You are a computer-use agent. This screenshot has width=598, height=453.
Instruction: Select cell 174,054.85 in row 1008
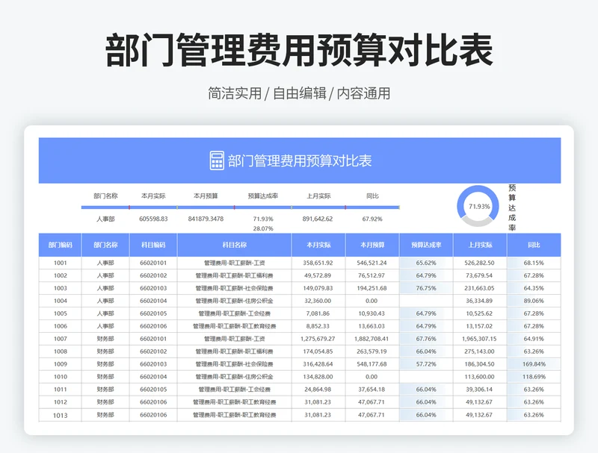click(x=318, y=352)
